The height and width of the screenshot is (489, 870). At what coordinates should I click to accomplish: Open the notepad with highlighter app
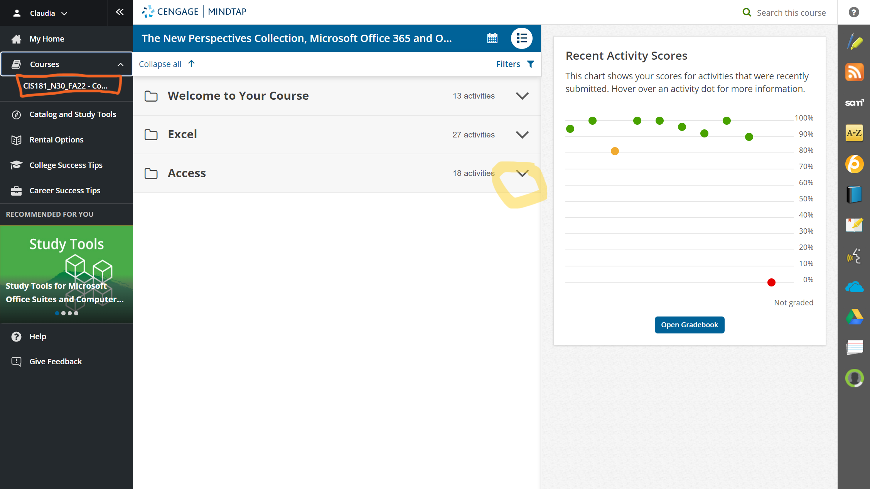point(854,225)
